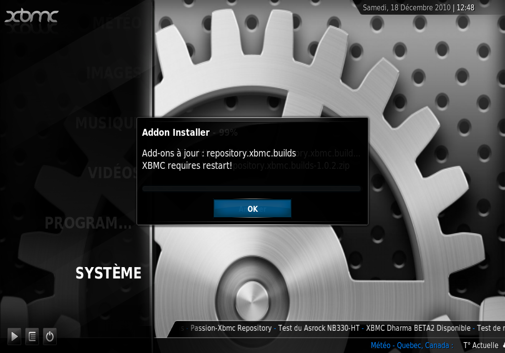Click the date Samedi, 18 Décembre 2010
Screen dimensions: 505x353
tap(406, 7)
